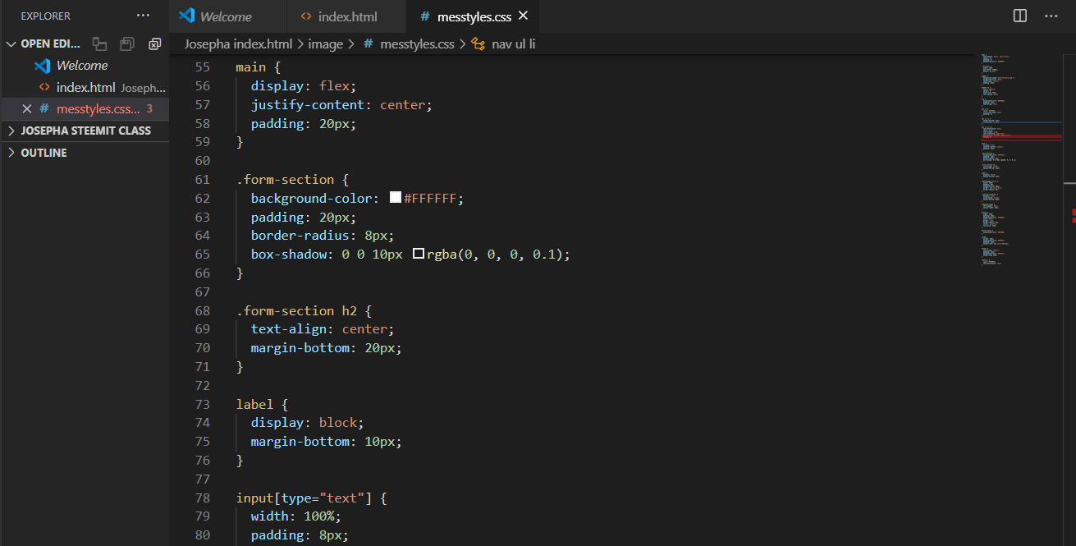This screenshot has width=1076, height=546.
Task: Open Welcome in Open Editors list
Action: [85, 66]
